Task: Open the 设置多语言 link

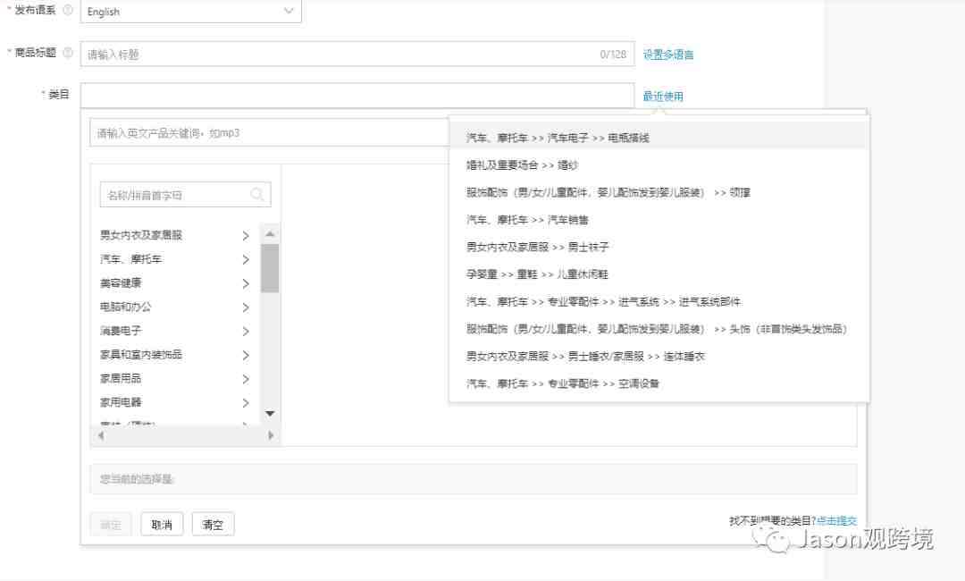Action: (x=668, y=55)
